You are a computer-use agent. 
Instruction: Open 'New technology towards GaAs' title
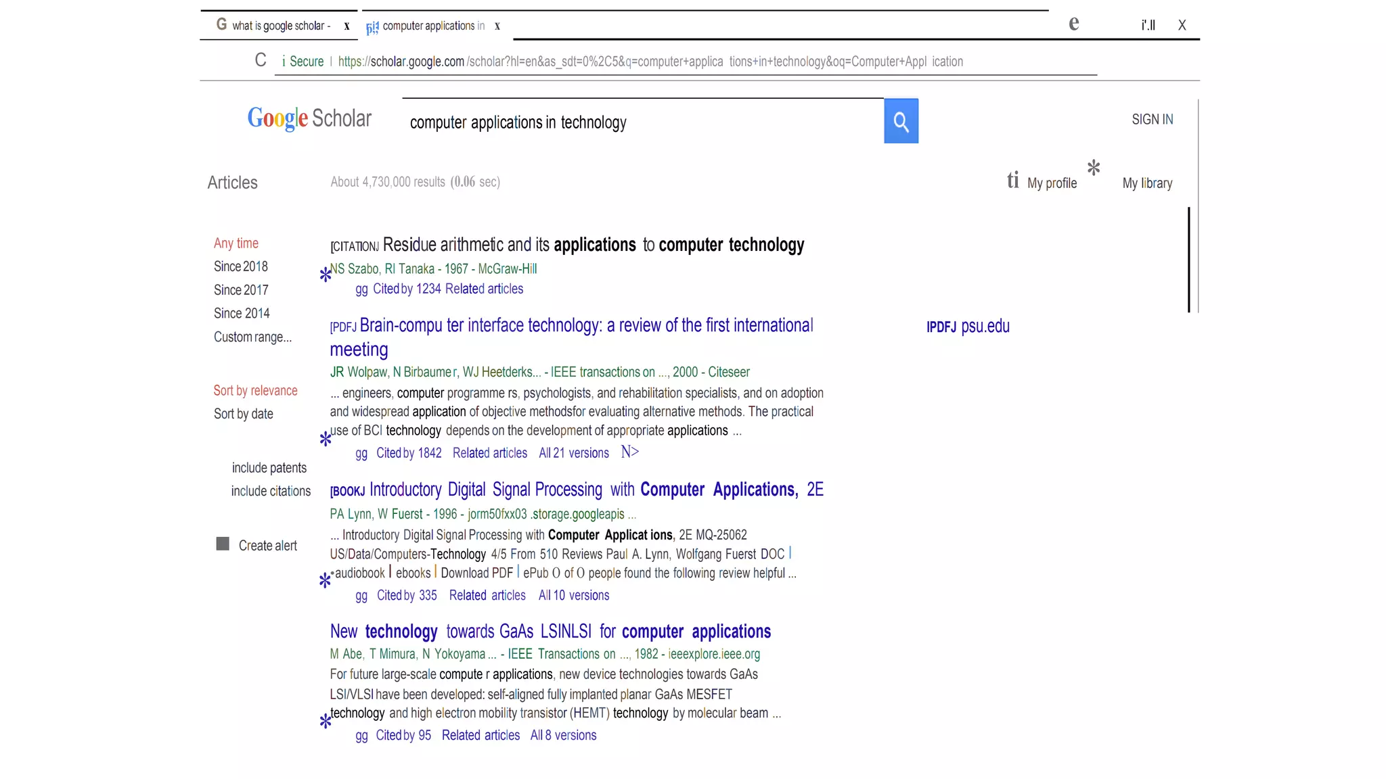point(550,632)
